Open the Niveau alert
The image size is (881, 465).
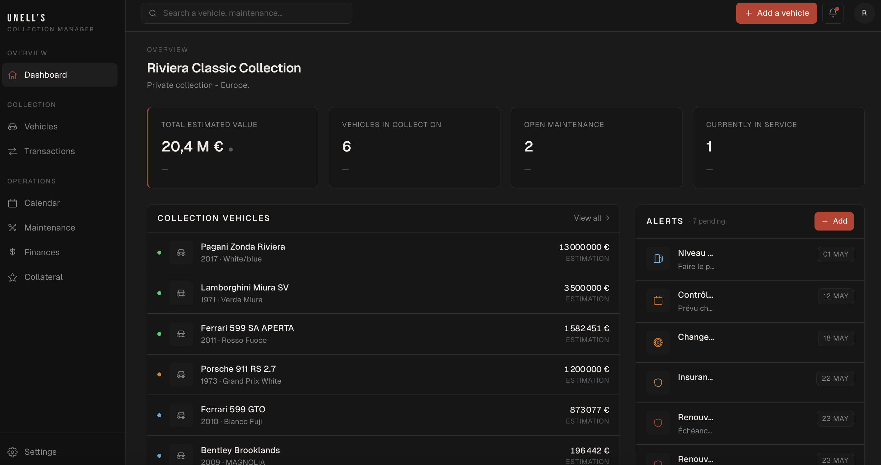click(750, 260)
